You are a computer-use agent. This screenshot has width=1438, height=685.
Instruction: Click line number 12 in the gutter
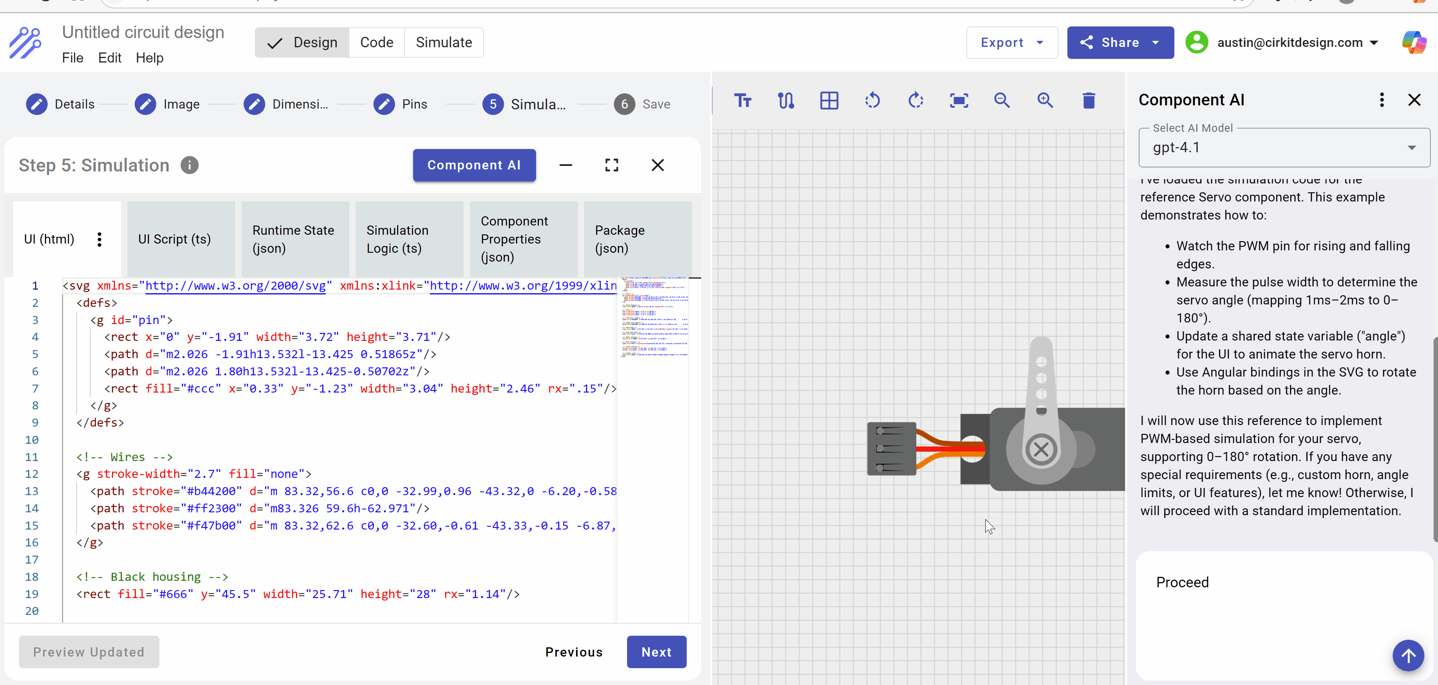[32, 474]
